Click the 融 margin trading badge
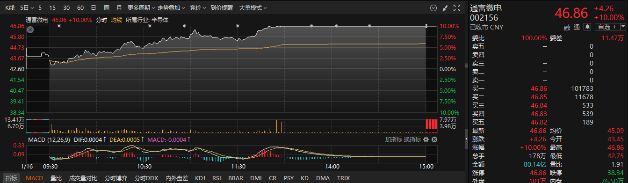The height and width of the screenshot is (183, 628). [x=567, y=27]
